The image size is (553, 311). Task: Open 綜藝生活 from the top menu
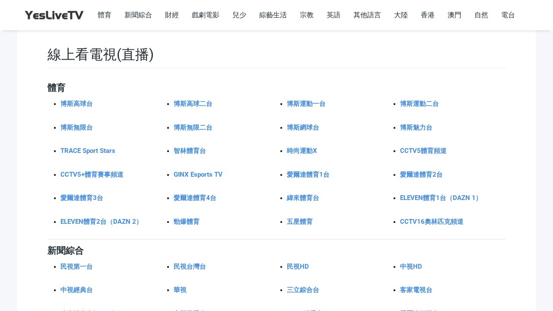(273, 15)
